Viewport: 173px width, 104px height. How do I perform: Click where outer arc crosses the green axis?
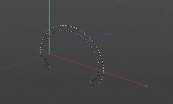coord(50,30)
